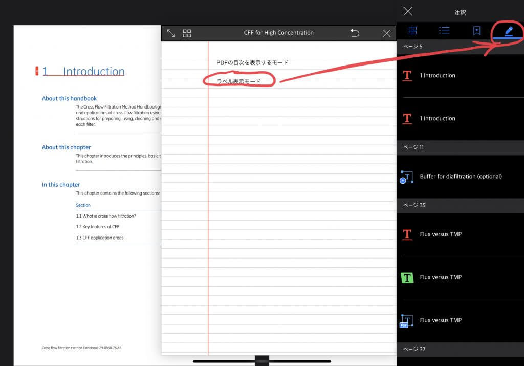Select the 'Buffer for diafiltration (optional)' annotation
The height and width of the screenshot is (366, 524).
[460, 177]
